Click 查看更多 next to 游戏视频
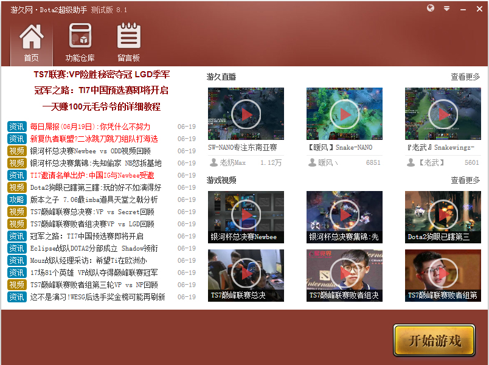Viewport: 489px width, 365px height. pyautogui.click(x=465, y=180)
